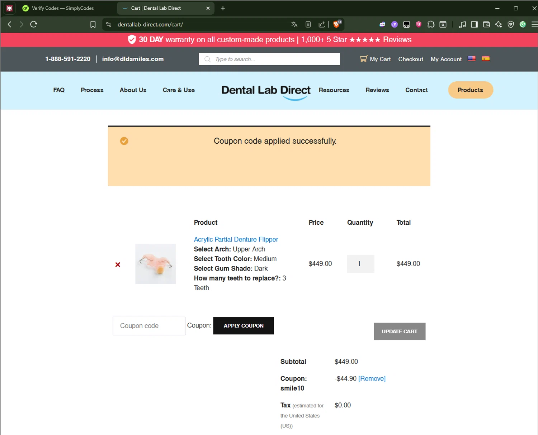Go to Checkout from header
The height and width of the screenshot is (435, 538).
(x=411, y=59)
